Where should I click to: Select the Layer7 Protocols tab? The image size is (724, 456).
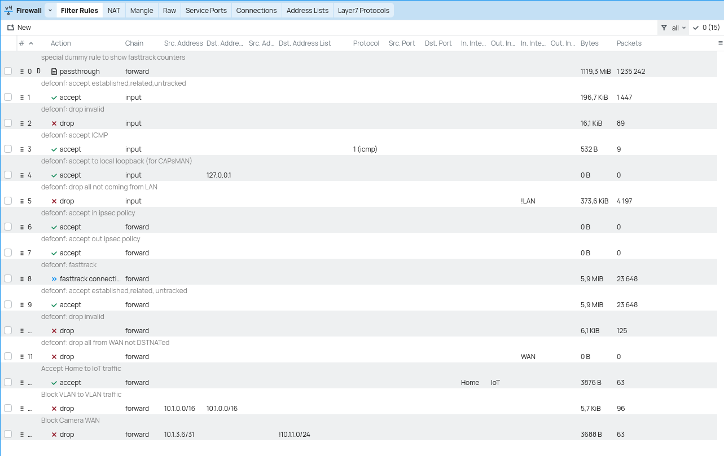pos(363,10)
